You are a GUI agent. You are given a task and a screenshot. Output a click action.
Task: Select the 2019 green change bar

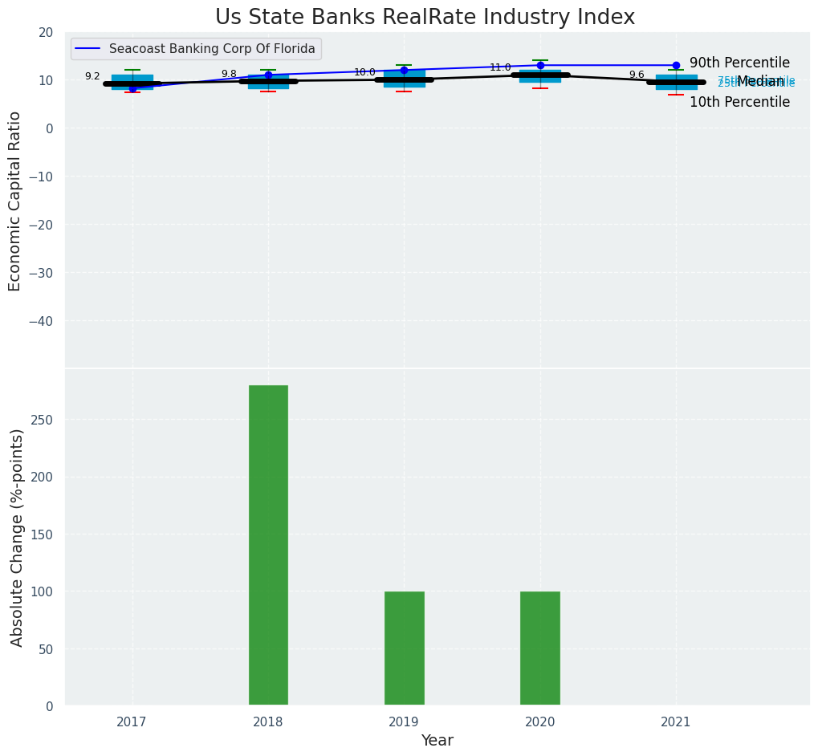(x=404, y=648)
